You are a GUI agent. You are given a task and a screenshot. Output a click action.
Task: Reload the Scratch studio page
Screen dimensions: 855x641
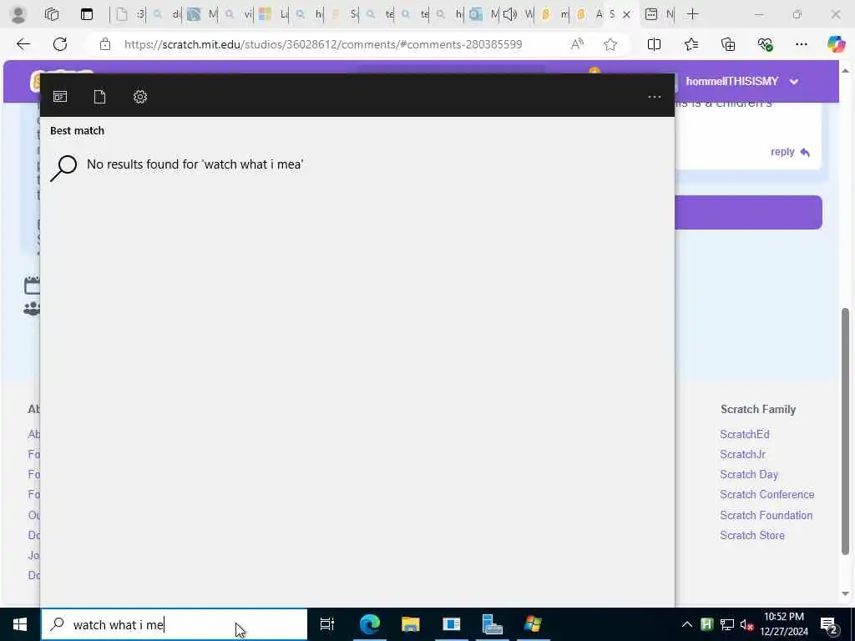60,44
